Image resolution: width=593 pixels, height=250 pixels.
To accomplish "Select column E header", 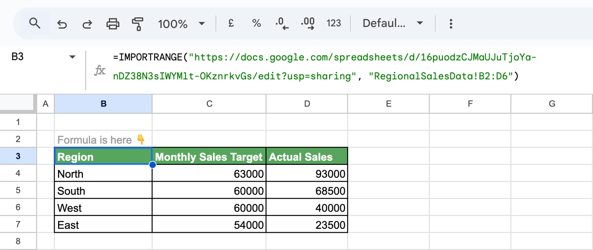I will tap(389, 104).
